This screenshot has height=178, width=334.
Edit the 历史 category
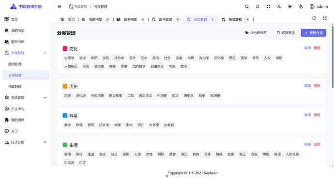click(307, 86)
